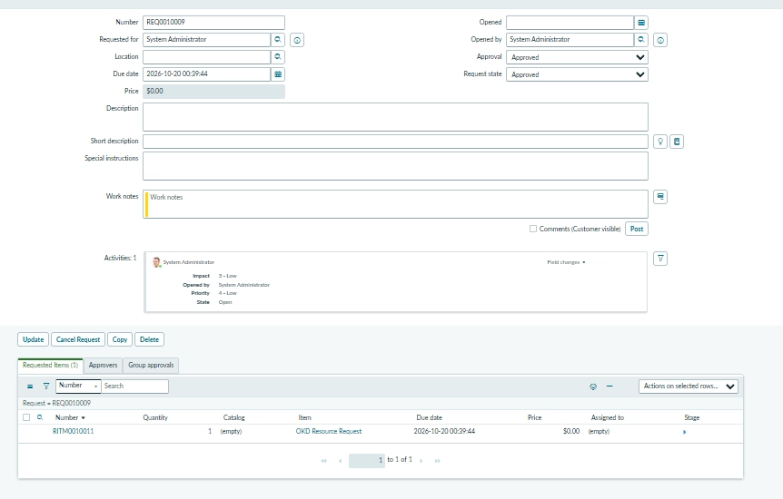Screen dimensions: 783x499
Task: Toggle Work notes journal fields icon
Action: (x=660, y=197)
